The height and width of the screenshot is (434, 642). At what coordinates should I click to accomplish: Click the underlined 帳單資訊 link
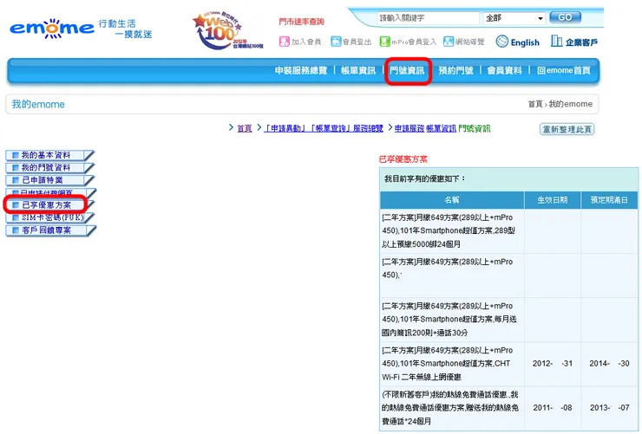pyautogui.click(x=441, y=128)
